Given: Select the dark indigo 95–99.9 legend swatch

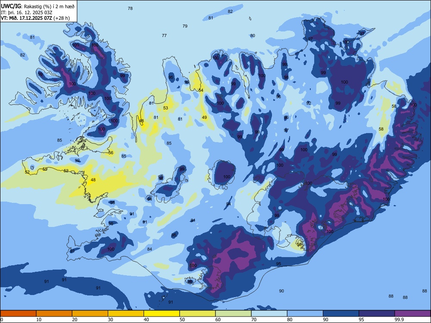Looking at the screenshot, I should tap(377, 314).
